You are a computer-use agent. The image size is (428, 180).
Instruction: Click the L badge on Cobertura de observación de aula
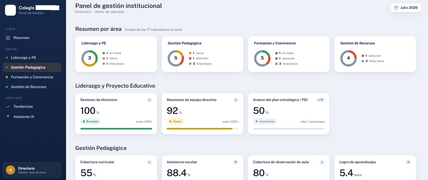coord(322,162)
